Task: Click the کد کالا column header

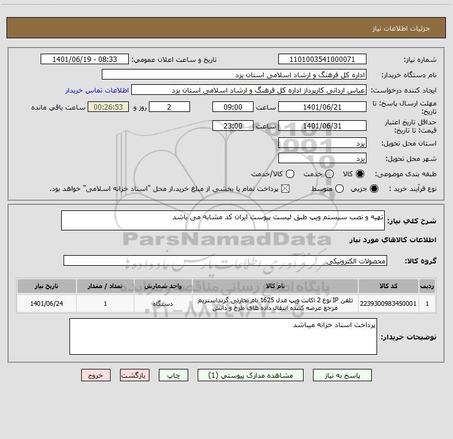Action: click(x=388, y=286)
